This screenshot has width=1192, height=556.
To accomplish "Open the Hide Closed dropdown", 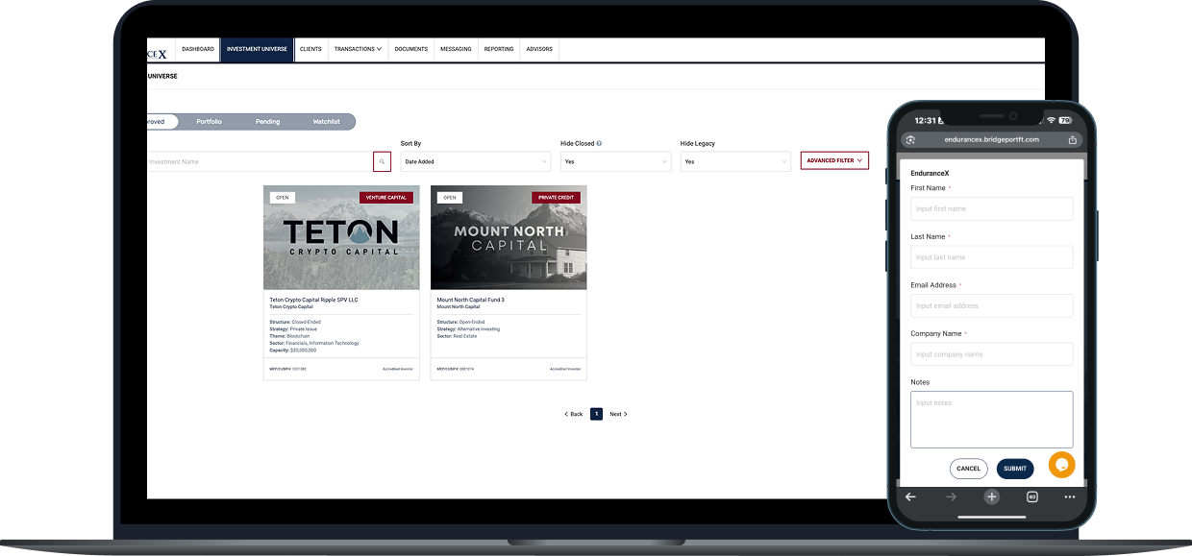I will (x=615, y=161).
